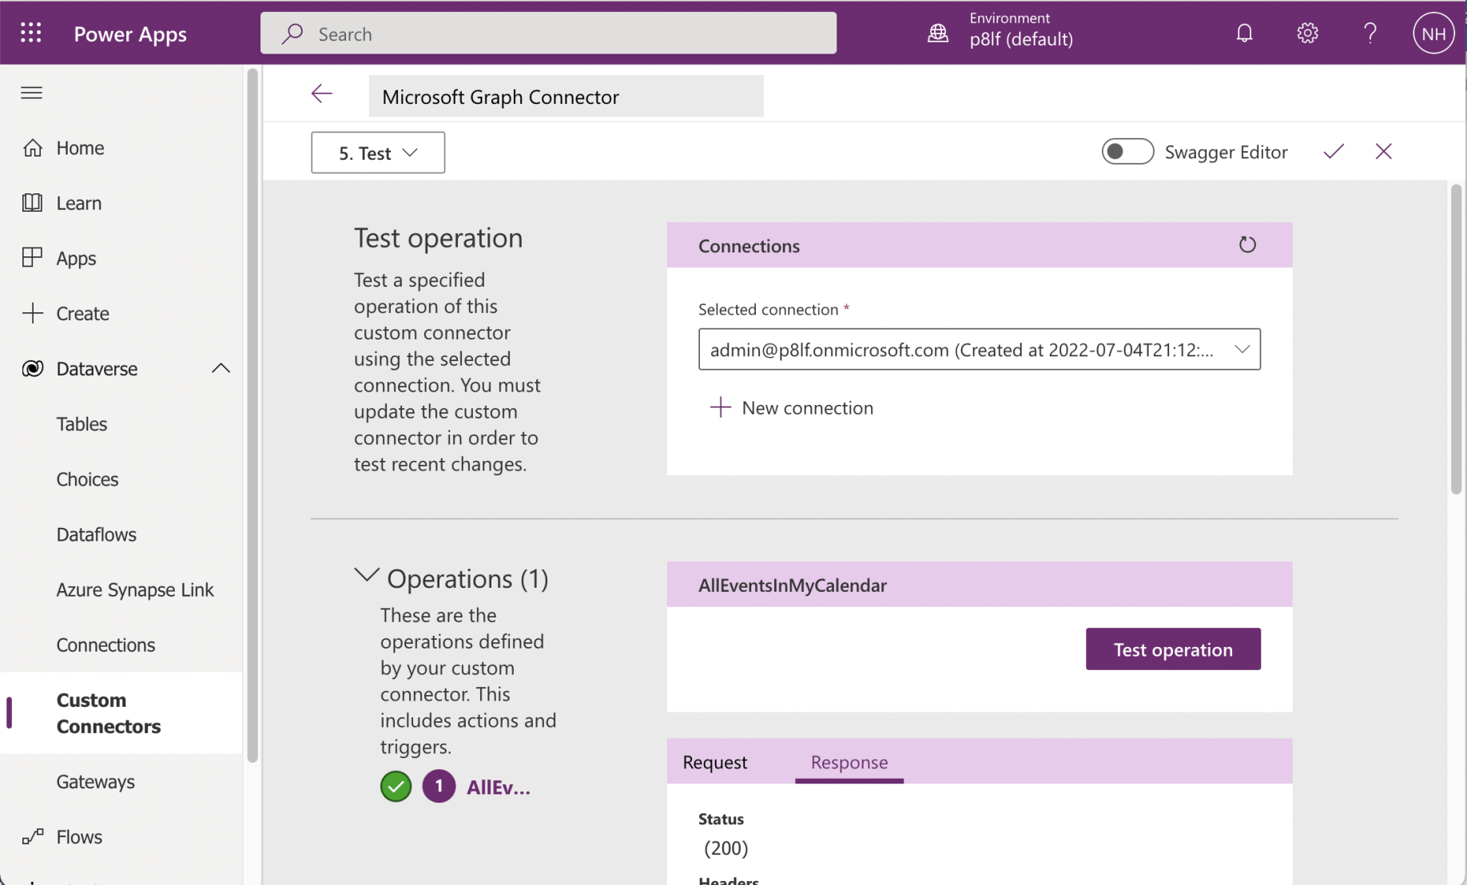Collapse the Operations (1) section
This screenshot has height=885, width=1467.
(367, 576)
